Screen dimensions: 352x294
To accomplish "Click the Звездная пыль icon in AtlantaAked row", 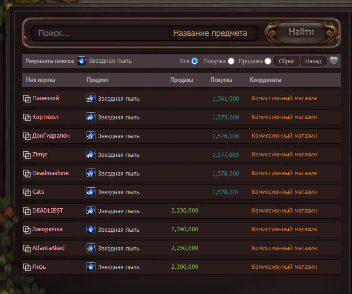I will point(91,248).
